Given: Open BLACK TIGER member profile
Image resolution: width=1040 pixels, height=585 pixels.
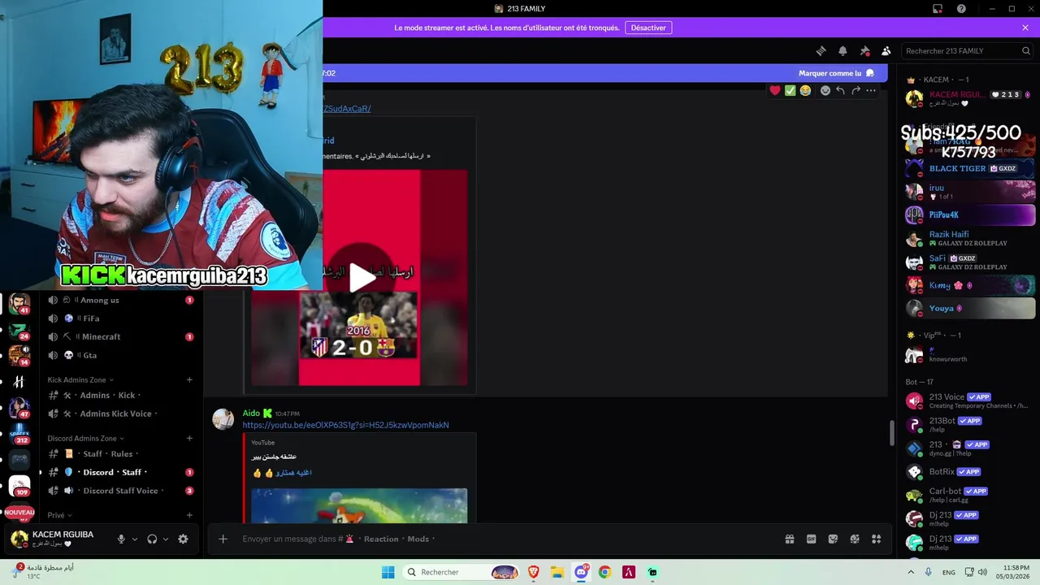Looking at the screenshot, I should tap(970, 168).
